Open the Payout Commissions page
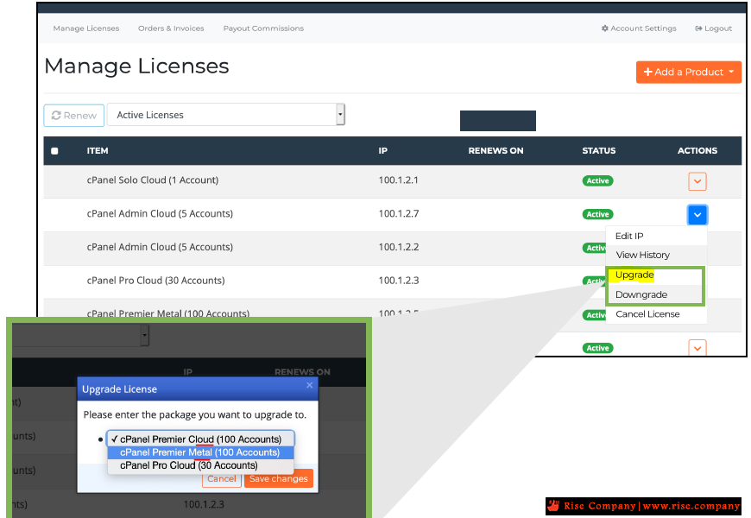This screenshot has height=518, width=751. [x=263, y=28]
